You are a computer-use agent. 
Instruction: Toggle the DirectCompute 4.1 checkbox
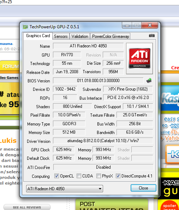pyautogui.click(x=118, y=176)
